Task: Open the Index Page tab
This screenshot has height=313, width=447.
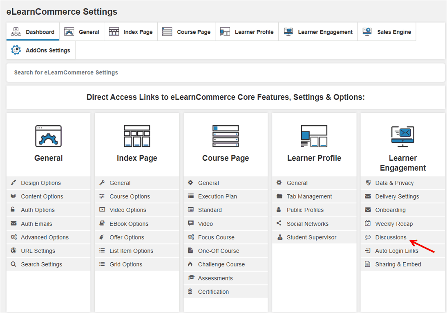Action: coord(131,32)
